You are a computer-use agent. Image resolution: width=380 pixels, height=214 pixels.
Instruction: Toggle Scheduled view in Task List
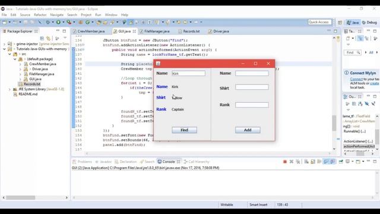click(x=367, y=38)
